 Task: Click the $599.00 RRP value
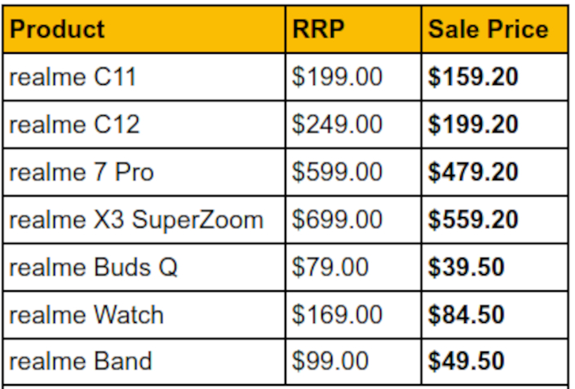(x=337, y=172)
